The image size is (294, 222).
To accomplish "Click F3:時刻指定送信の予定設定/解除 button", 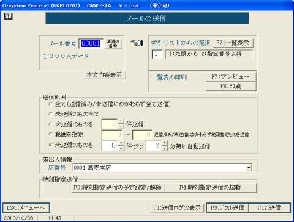I will coord(118,187).
